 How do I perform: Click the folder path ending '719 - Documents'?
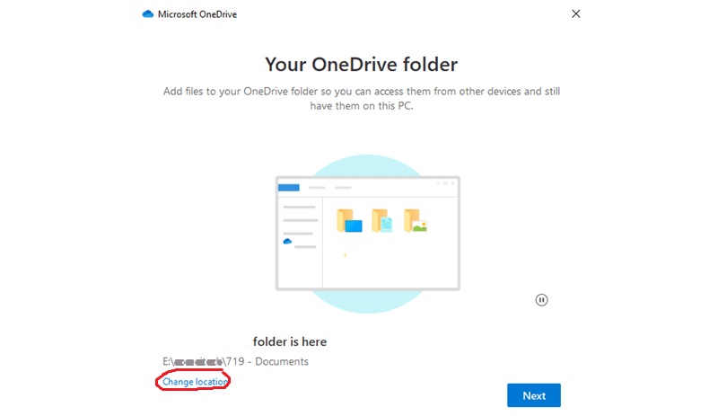coord(235,361)
